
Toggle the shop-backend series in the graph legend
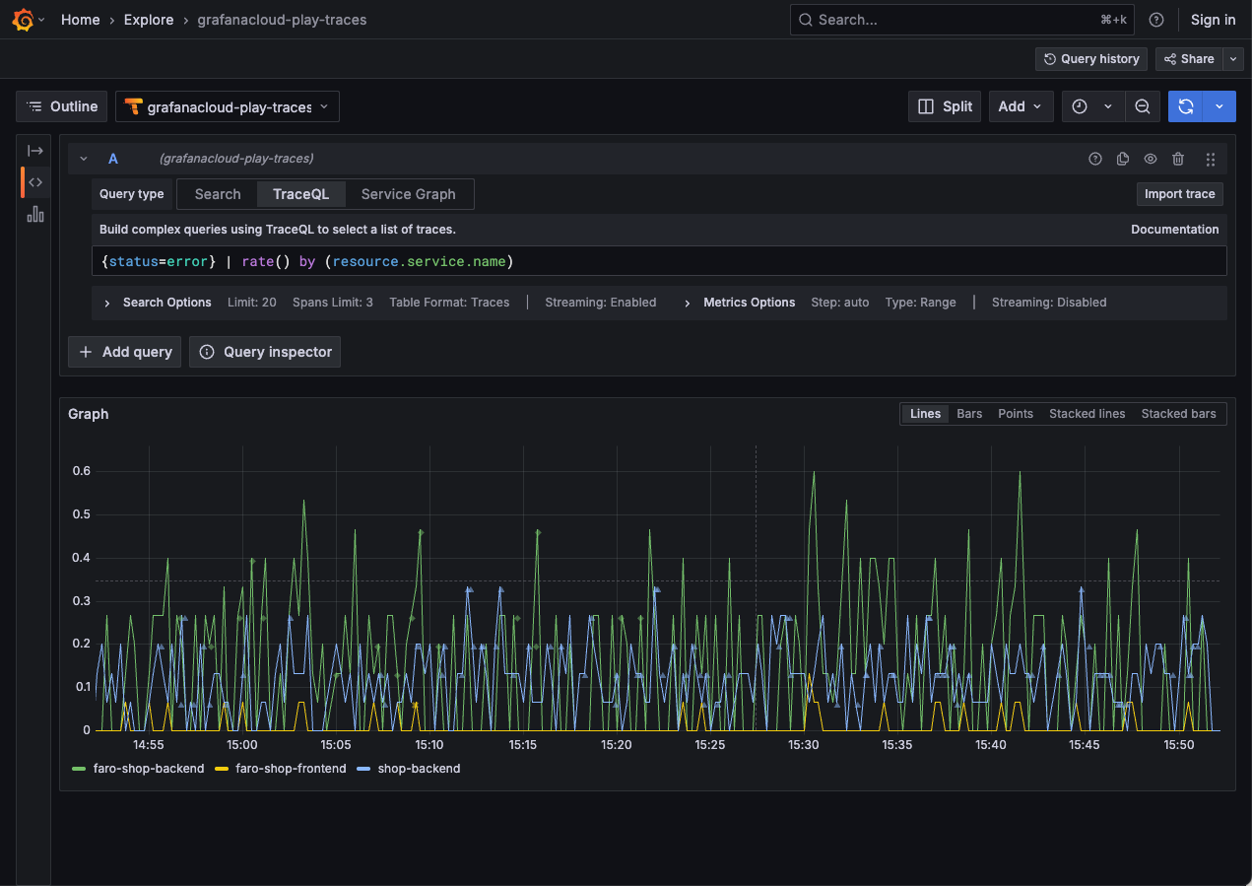(x=408, y=768)
